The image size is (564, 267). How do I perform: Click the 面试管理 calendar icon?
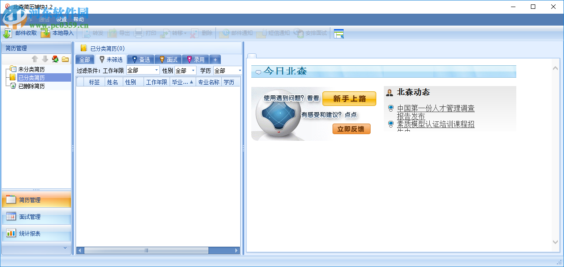click(11, 216)
